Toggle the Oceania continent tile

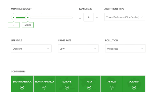pyautogui.click(x=134, y=84)
